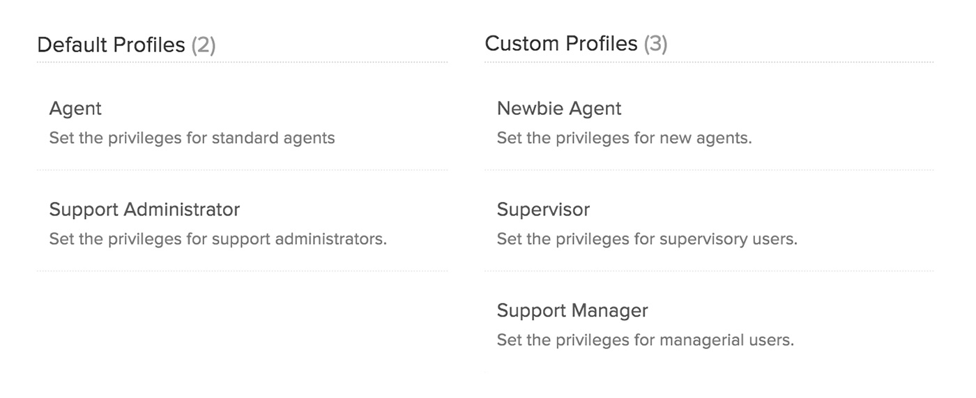Click the Custom Profiles heading

tap(561, 44)
